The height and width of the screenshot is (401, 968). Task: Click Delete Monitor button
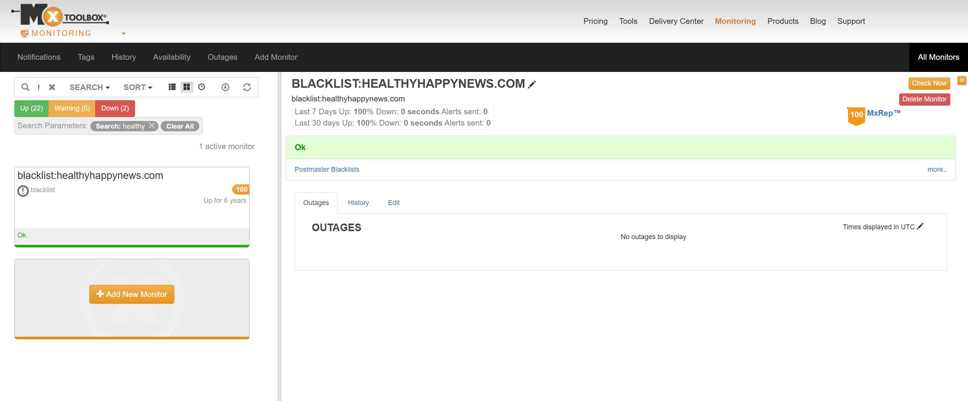coord(925,99)
